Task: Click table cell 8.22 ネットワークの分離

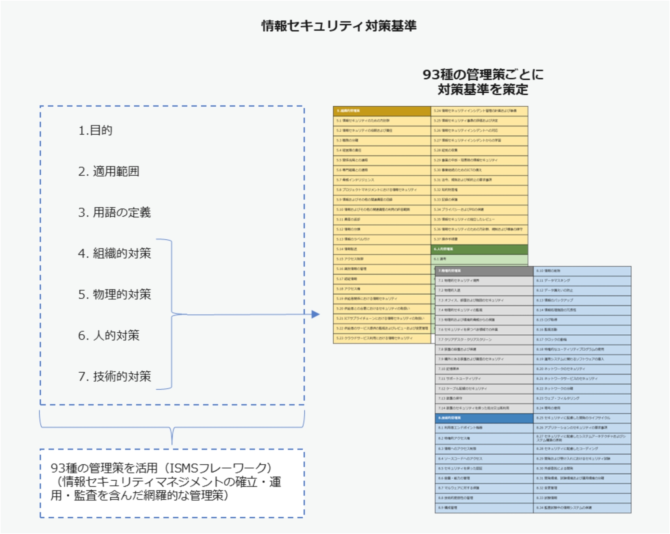Action: [x=582, y=389]
